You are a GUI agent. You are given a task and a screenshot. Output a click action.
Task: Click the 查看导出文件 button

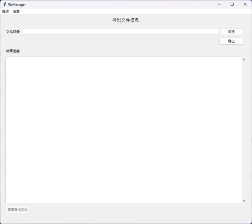(x=18, y=209)
